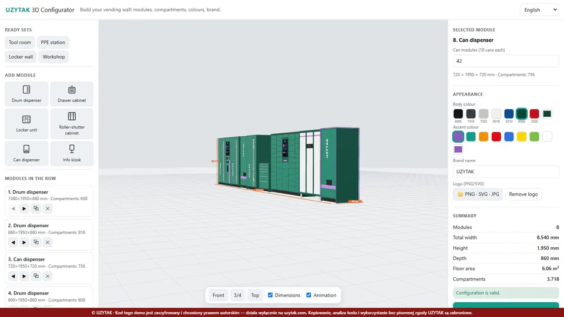This screenshot has width=564, height=317.
Task: Choose the light green accent colour swatch
Action: tap(534, 137)
